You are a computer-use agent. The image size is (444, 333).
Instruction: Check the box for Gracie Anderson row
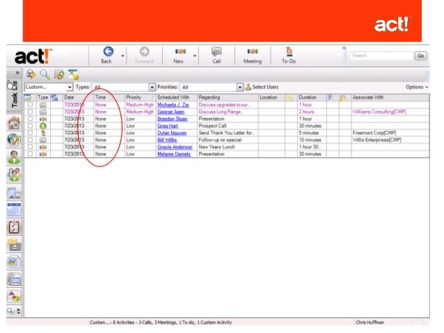click(30, 147)
